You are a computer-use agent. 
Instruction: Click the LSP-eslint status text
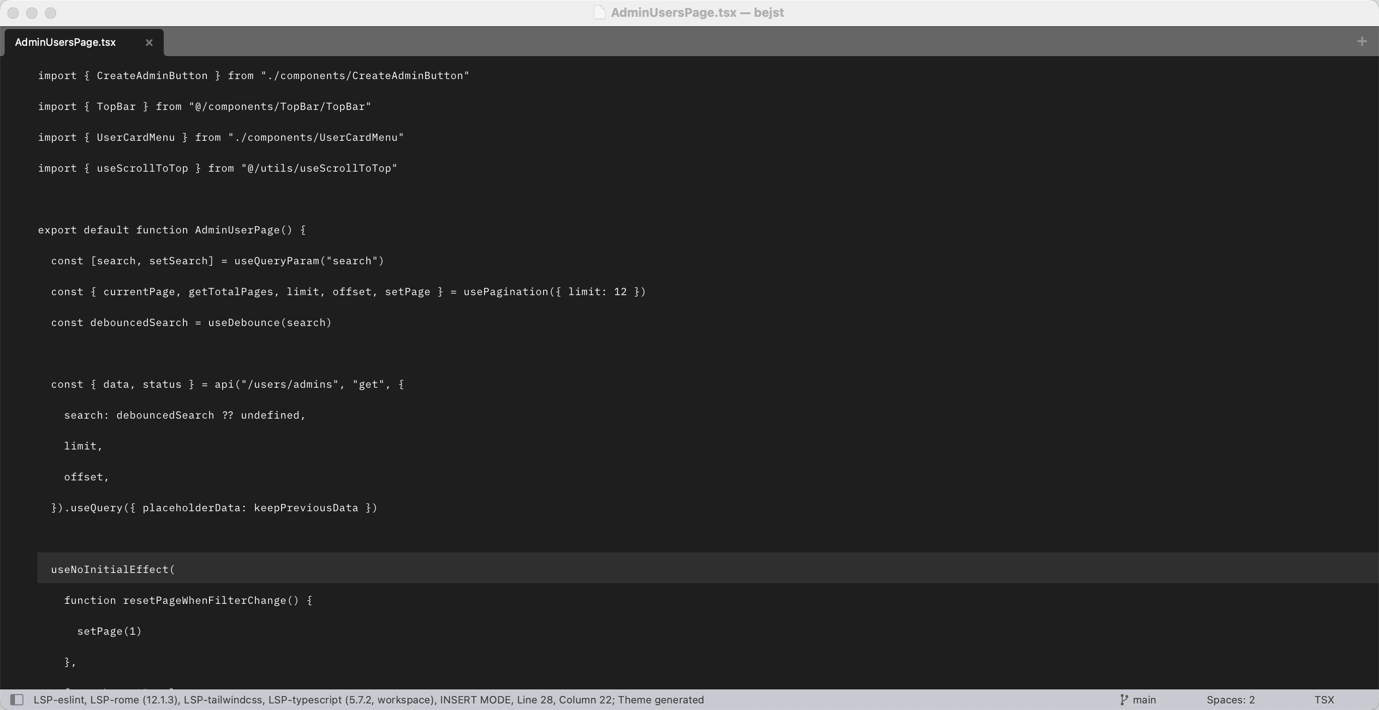(59, 700)
